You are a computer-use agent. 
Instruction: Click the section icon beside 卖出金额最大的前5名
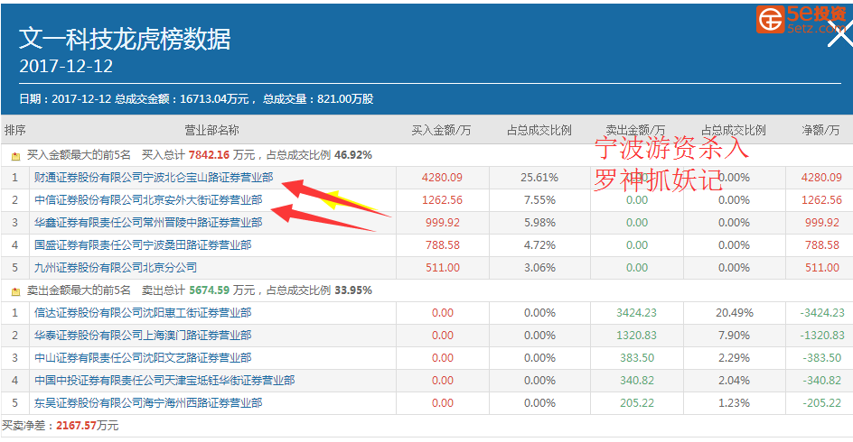tap(15, 291)
